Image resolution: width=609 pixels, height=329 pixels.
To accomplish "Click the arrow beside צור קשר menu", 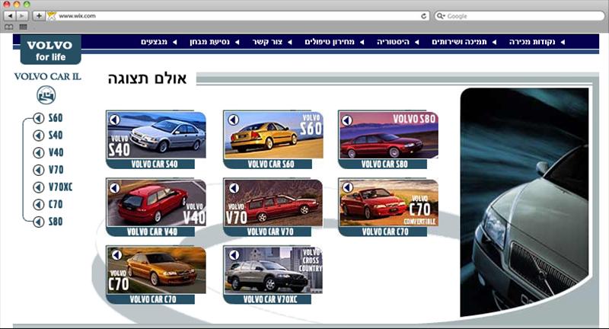I will click(x=290, y=42).
